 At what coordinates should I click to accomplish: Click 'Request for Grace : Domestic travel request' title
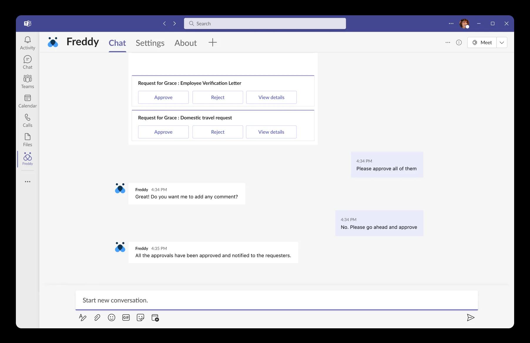(185, 118)
